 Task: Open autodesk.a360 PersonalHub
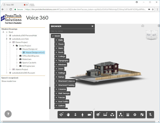[x=24, y=35]
